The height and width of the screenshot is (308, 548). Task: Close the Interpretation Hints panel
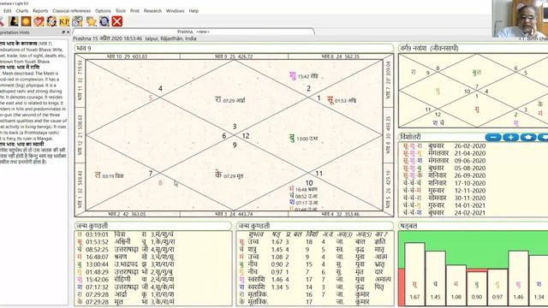tap(68, 33)
